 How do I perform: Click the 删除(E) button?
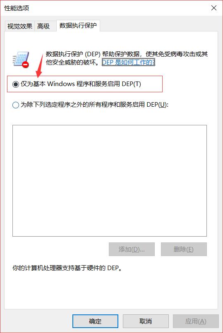click(x=184, y=249)
